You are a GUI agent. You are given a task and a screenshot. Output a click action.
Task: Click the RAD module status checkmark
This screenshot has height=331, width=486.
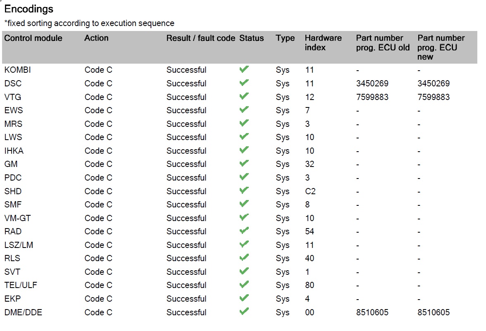pyautogui.click(x=244, y=231)
